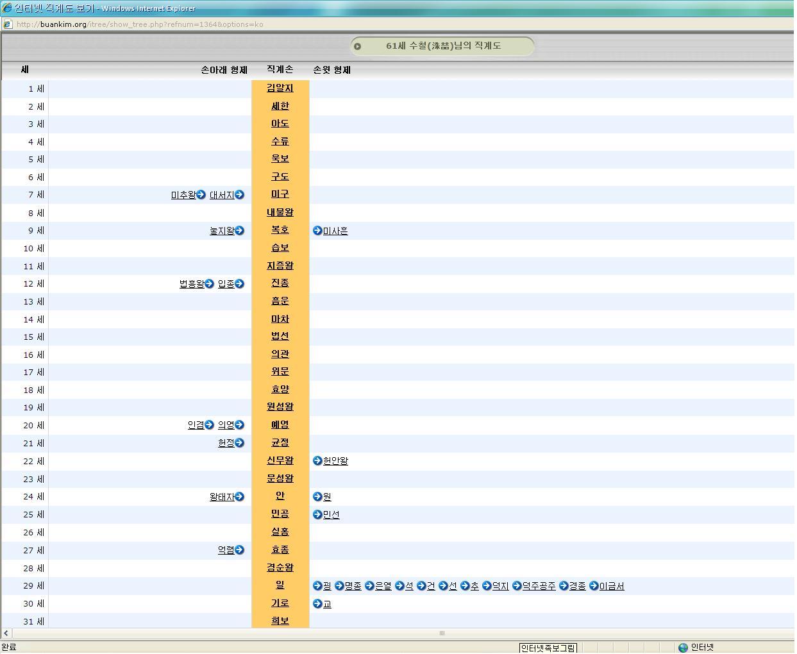
Task: Click the arrow icon before 건
Action: click(421, 586)
